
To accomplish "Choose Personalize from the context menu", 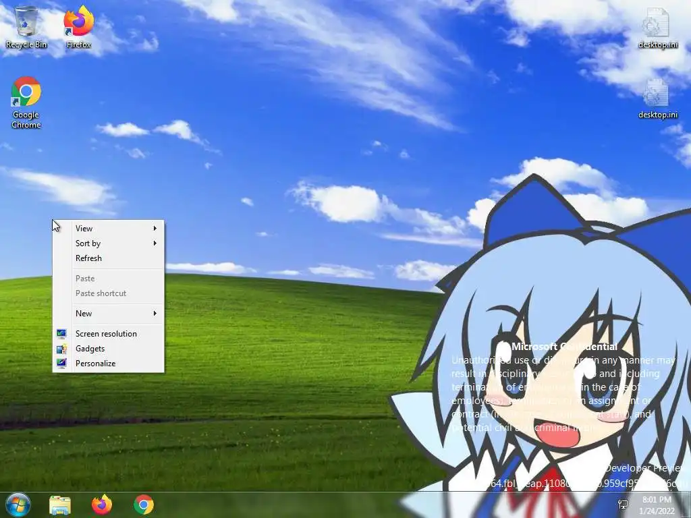I will click(109, 364).
